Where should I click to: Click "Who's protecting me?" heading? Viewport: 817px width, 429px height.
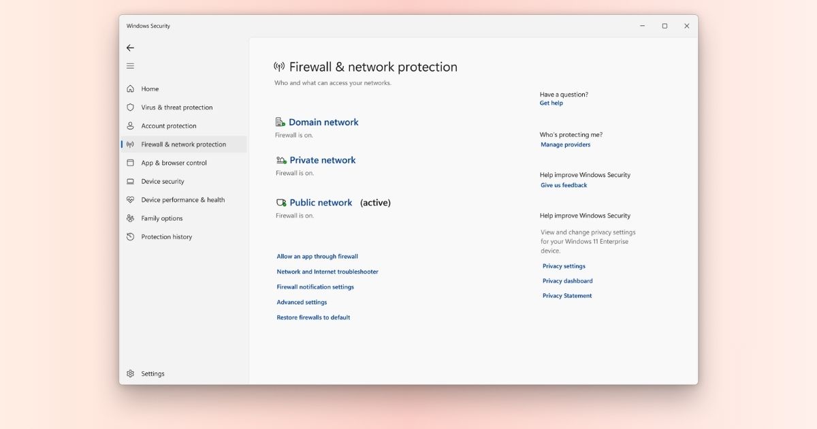(571, 135)
